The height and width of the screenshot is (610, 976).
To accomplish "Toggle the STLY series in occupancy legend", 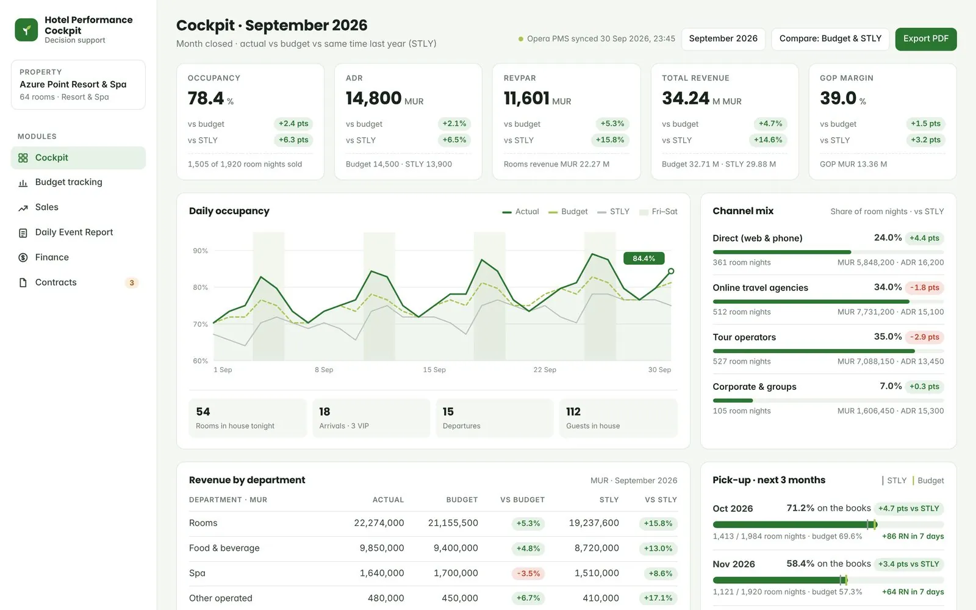I will [x=613, y=212].
